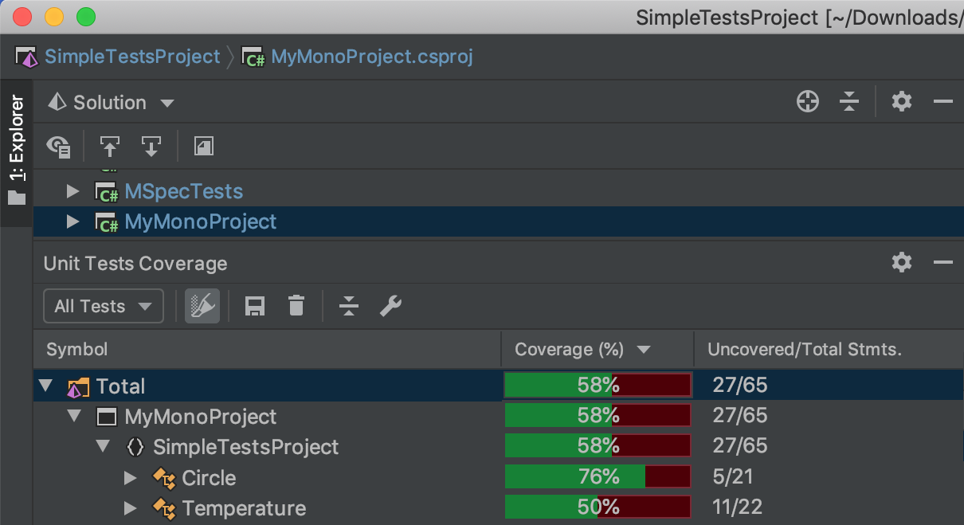The height and width of the screenshot is (525, 964).
Task: Open coverage options wrench icon
Action: pos(390,306)
